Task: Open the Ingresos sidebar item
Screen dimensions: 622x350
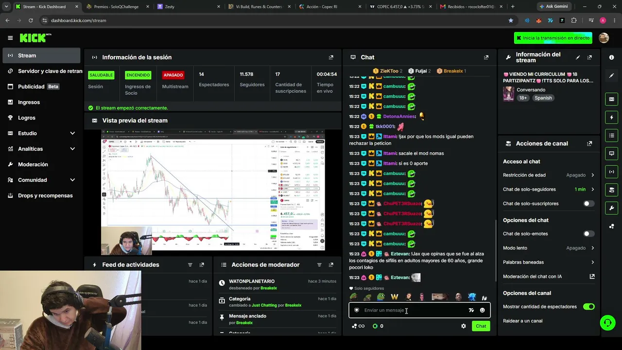Action: [41, 102]
